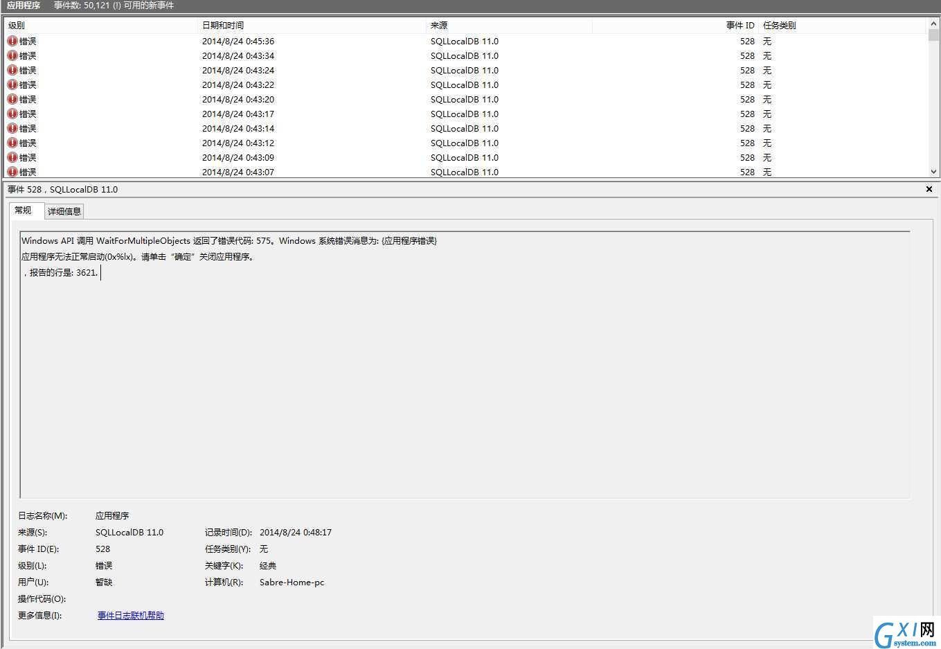Click the 级别 value 错误 in details

coord(104,565)
